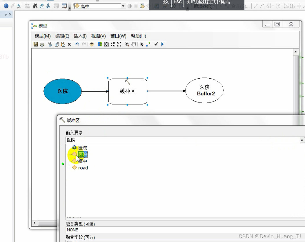Select the Zoom In magnifier in model toolbar

point(127,44)
